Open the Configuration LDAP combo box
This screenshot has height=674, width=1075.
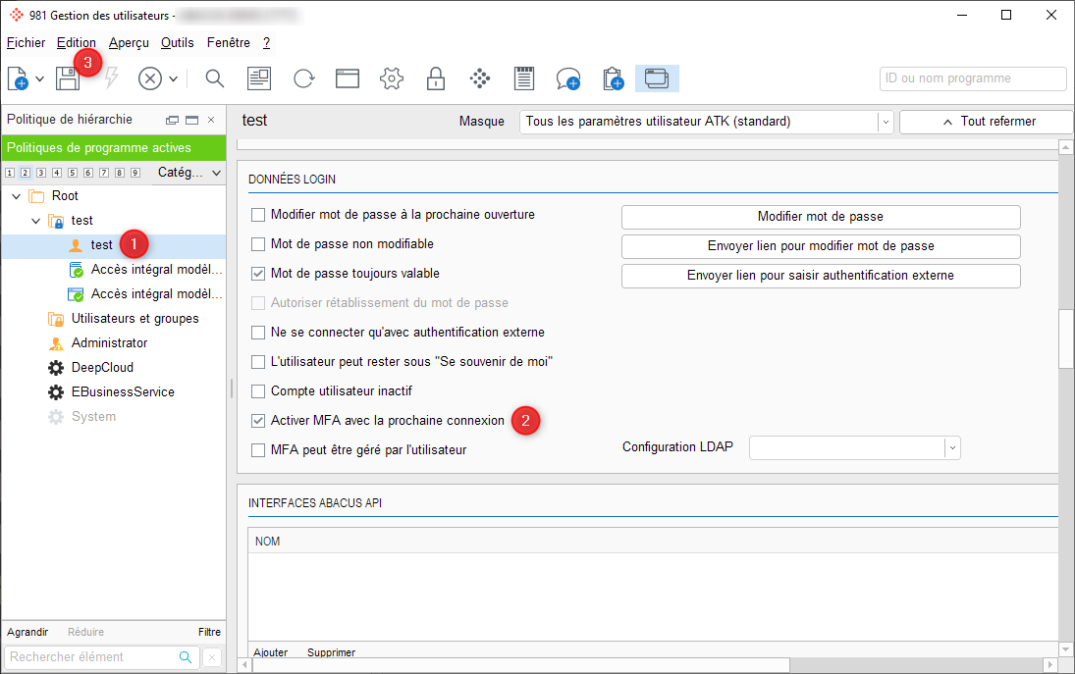point(951,447)
